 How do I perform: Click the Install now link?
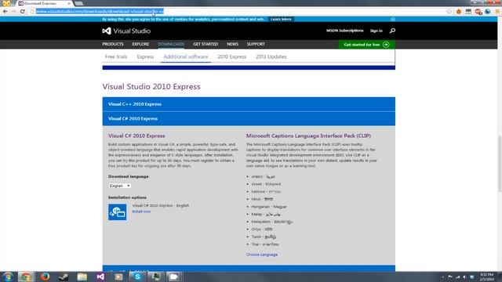141,211
